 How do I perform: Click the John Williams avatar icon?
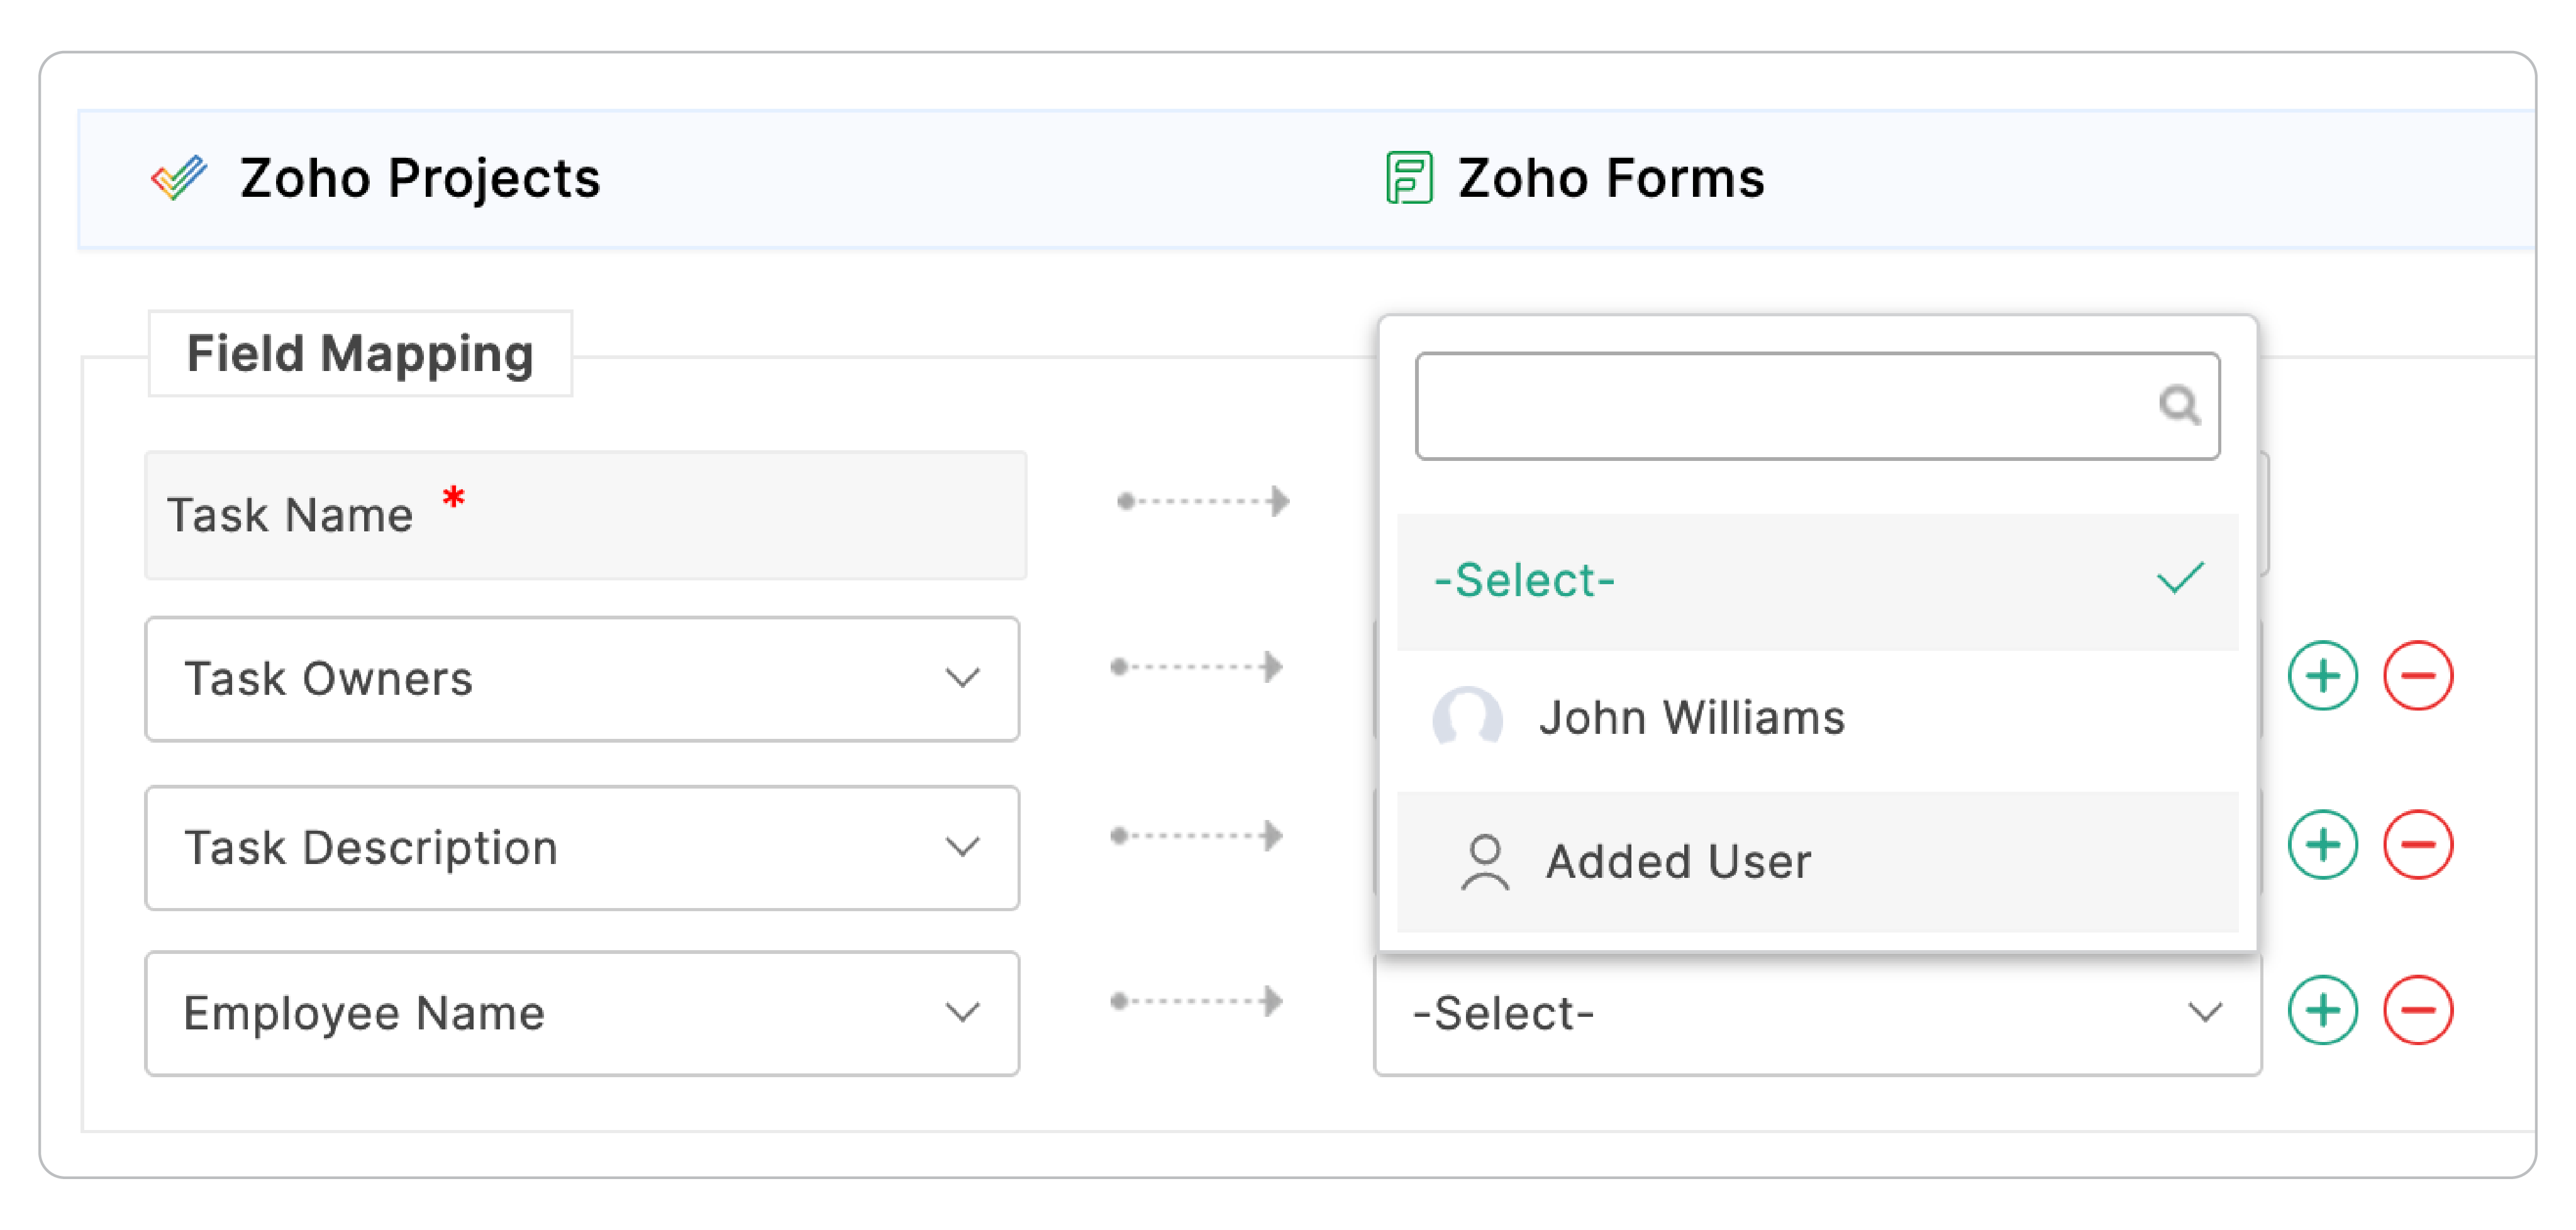[1466, 717]
